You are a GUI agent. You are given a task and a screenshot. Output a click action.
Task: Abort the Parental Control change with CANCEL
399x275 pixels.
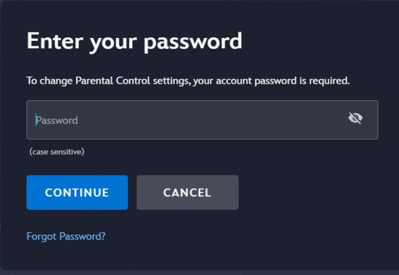point(187,192)
